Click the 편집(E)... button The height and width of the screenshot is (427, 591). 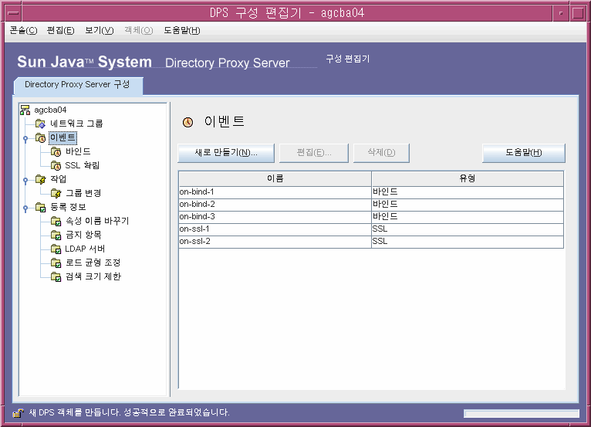click(x=313, y=153)
